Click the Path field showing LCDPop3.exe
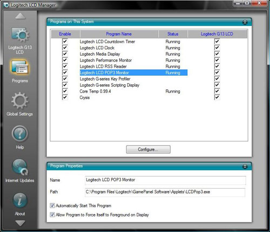Viewport: 270px width, 232px height. [165, 192]
